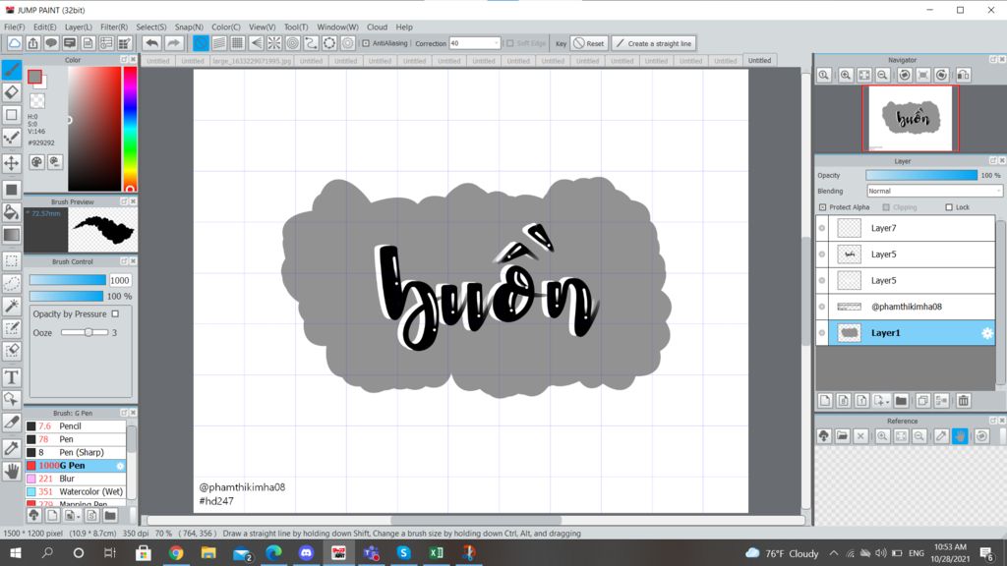Viewport: 1007px width, 566px height.
Task: Open the Filter menu
Action: click(114, 27)
